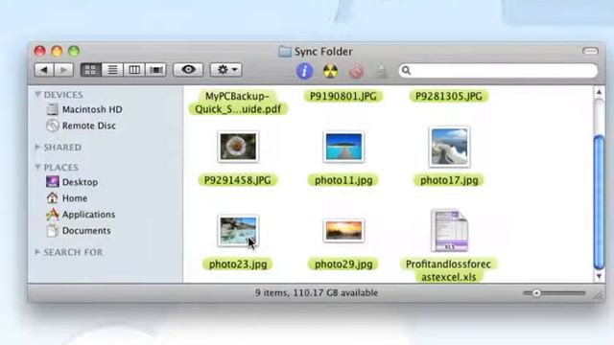Click the P9291458.JPG file name label
The width and height of the screenshot is (614, 345).
[238, 180]
